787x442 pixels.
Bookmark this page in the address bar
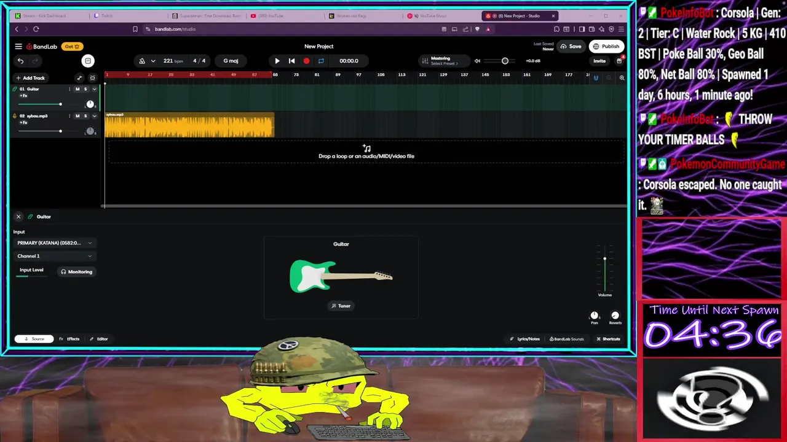point(135,29)
